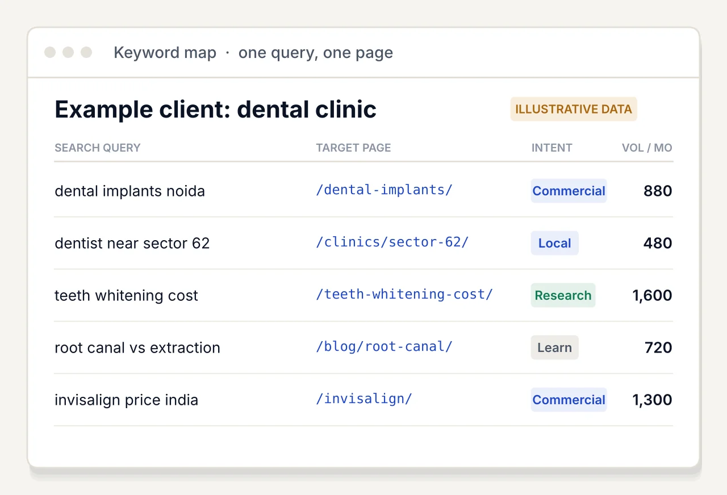This screenshot has width=727, height=495.
Task: Select the 720 volume value
Action: (658, 347)
